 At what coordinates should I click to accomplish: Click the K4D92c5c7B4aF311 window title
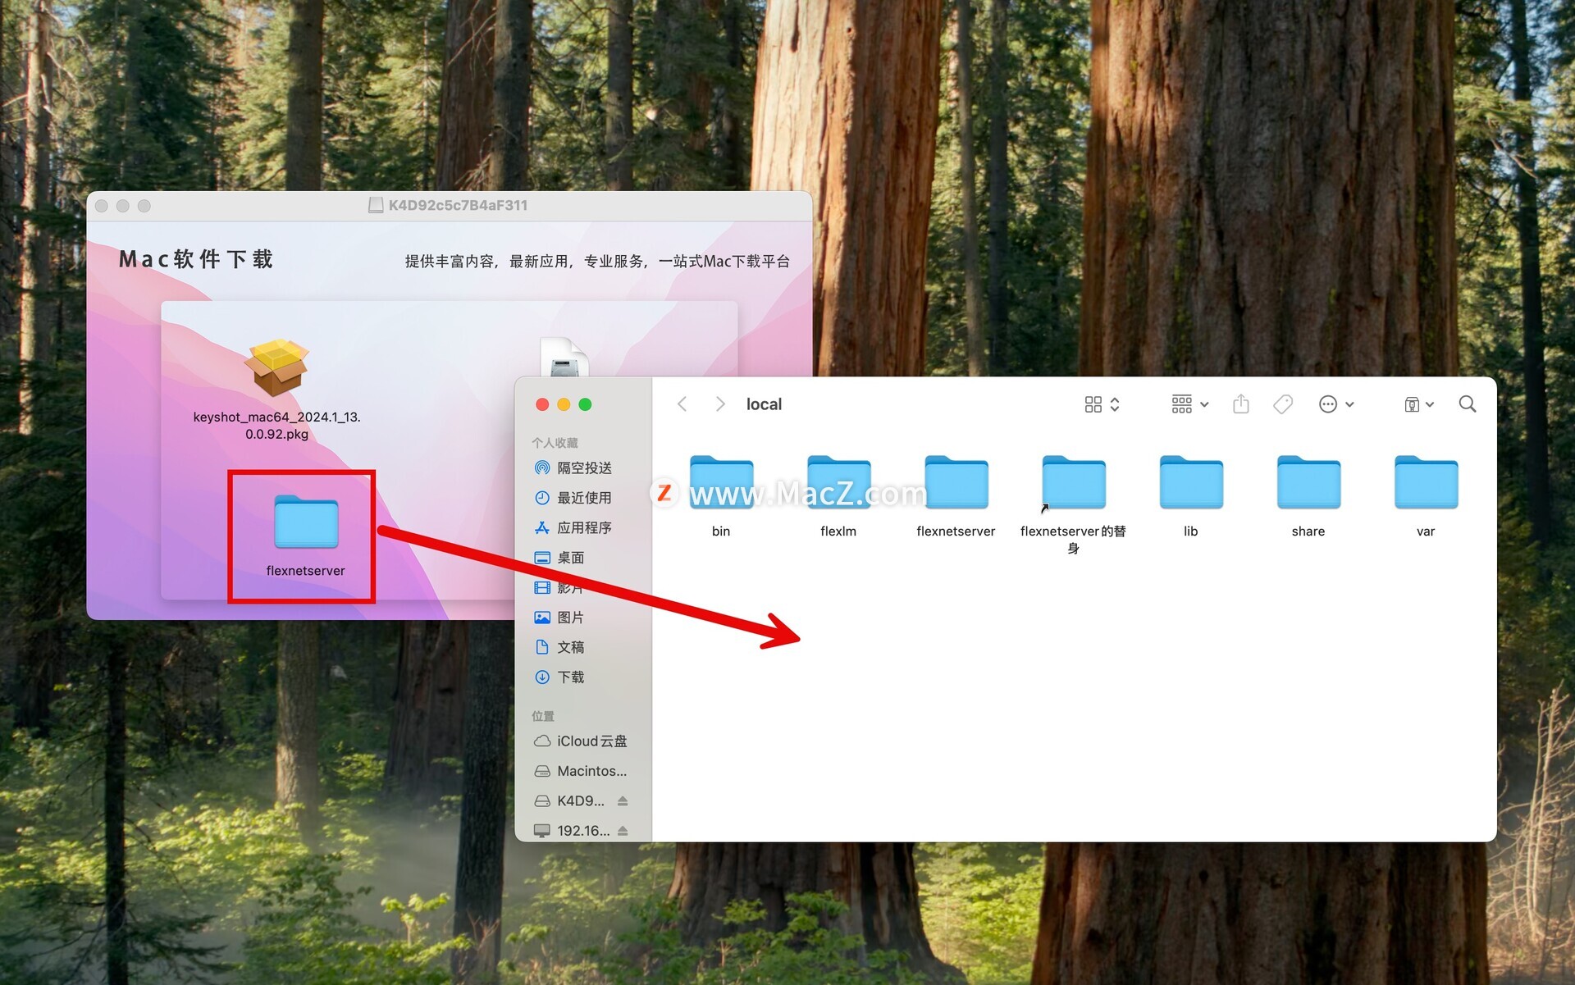(x=458, y=205)
